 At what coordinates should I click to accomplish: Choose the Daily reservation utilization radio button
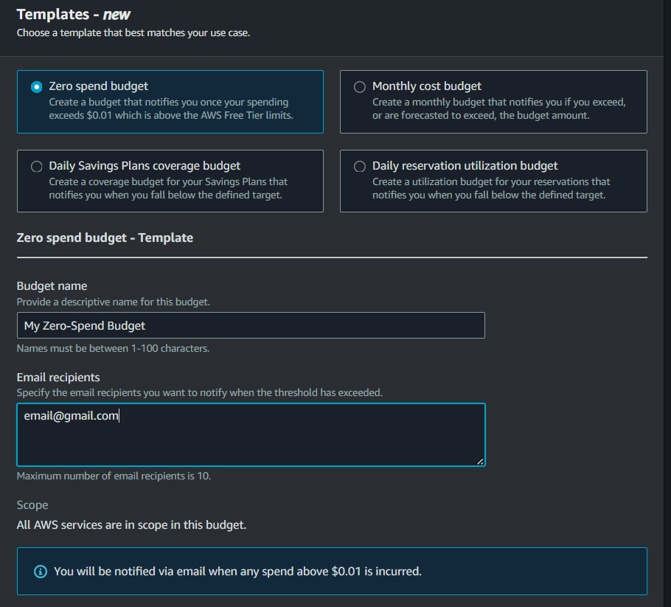pos(360,167)
